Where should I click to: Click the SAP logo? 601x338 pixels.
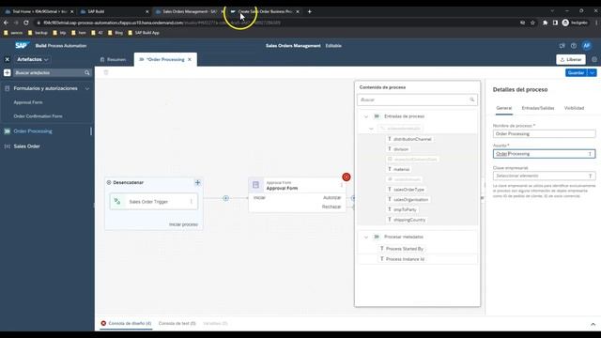[x=22, y=46]
